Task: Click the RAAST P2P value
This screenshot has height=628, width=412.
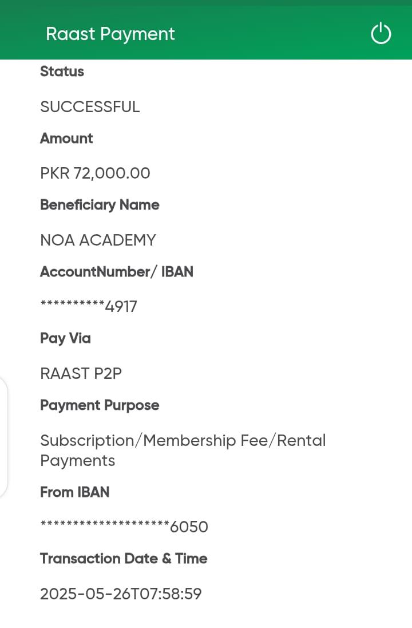Action: (x=81, y=374)
